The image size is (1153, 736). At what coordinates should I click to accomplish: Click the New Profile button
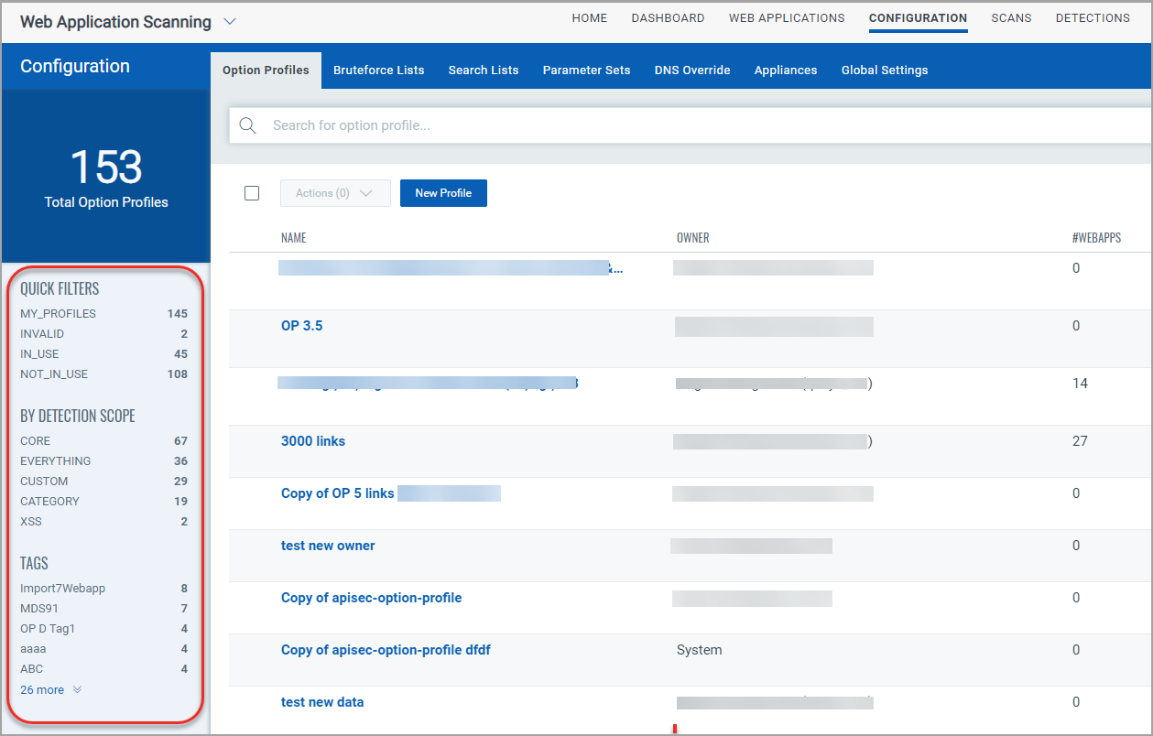[443, 193]
